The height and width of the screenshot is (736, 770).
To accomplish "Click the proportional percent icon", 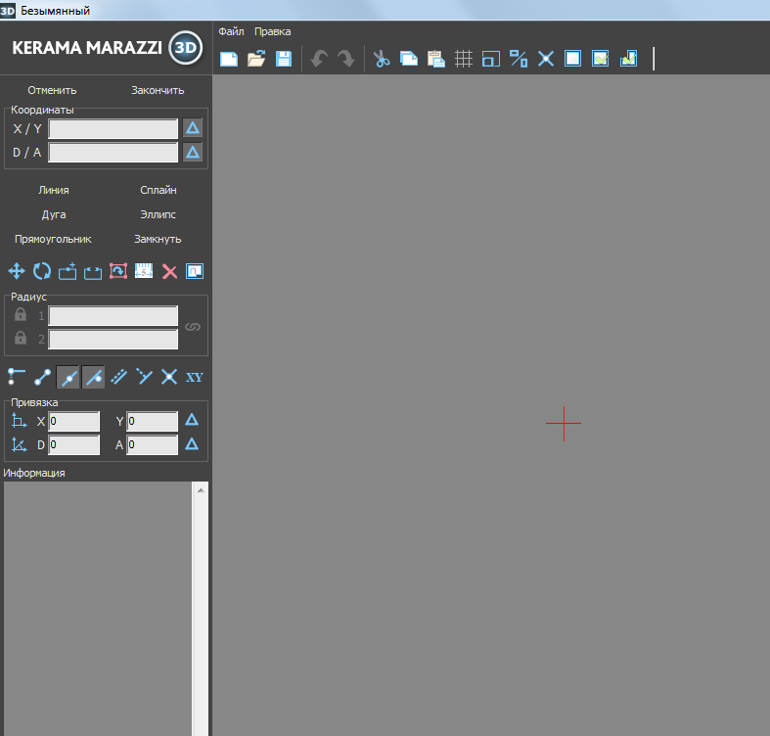I will [x=519, y=59].
